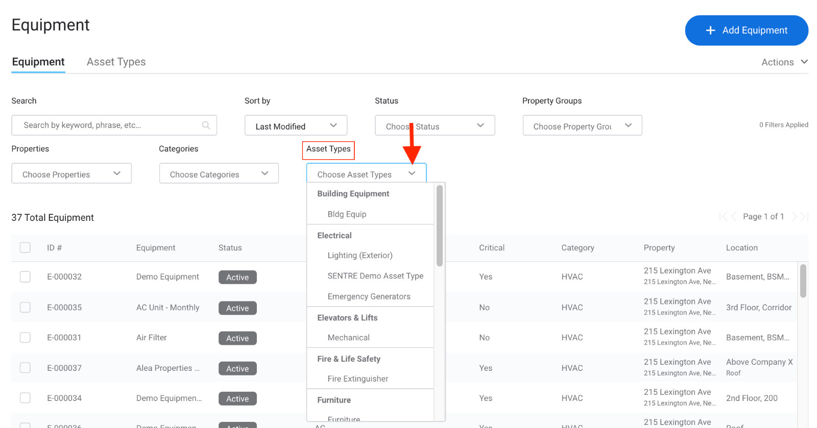Click the Actions chevron icon

(804, 62)
